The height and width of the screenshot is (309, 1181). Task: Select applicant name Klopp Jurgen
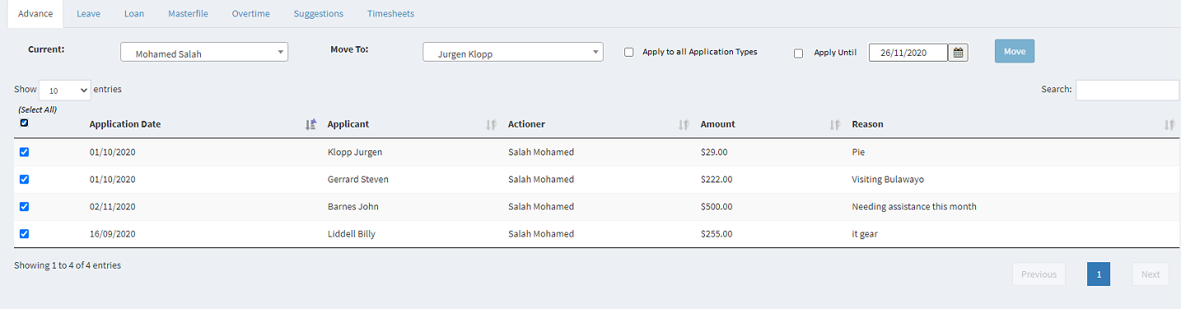(355, 152)
